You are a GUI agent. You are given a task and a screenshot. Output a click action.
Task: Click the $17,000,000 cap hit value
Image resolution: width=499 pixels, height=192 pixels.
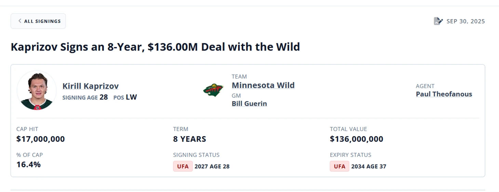[x=41, y=139]
